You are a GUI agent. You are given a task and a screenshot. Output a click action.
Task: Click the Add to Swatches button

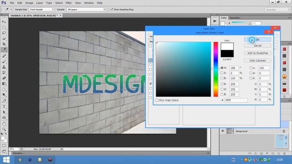[x=257, y=53]
